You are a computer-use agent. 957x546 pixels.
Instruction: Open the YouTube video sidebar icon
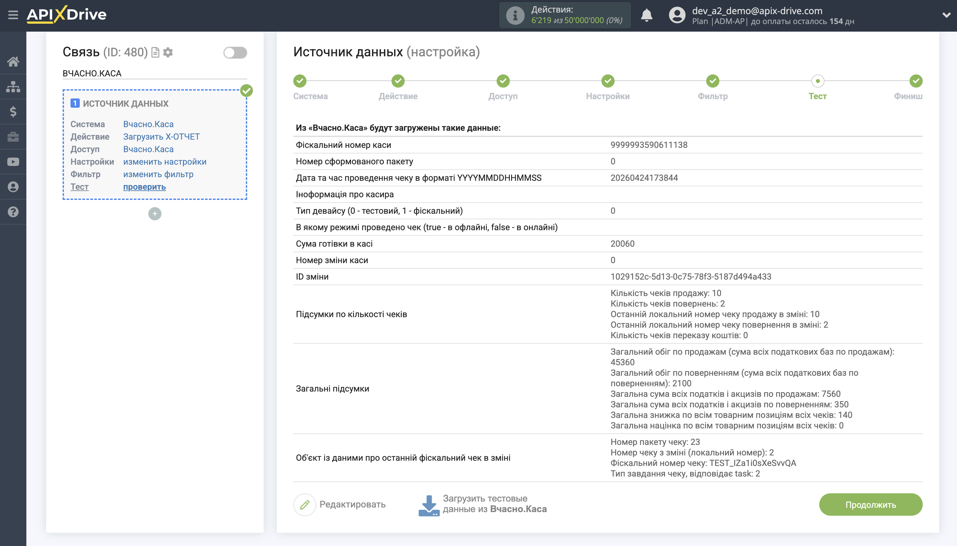tap(13, 162)
